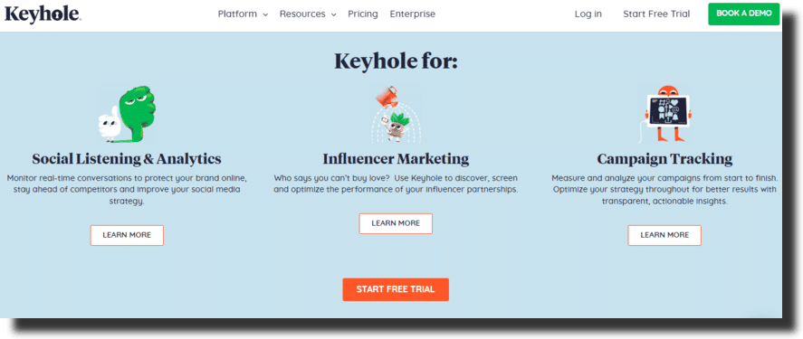Screen dimensions: 803x339
Task: Click the orange character holding tablet illustration
Action: point(664,115)
